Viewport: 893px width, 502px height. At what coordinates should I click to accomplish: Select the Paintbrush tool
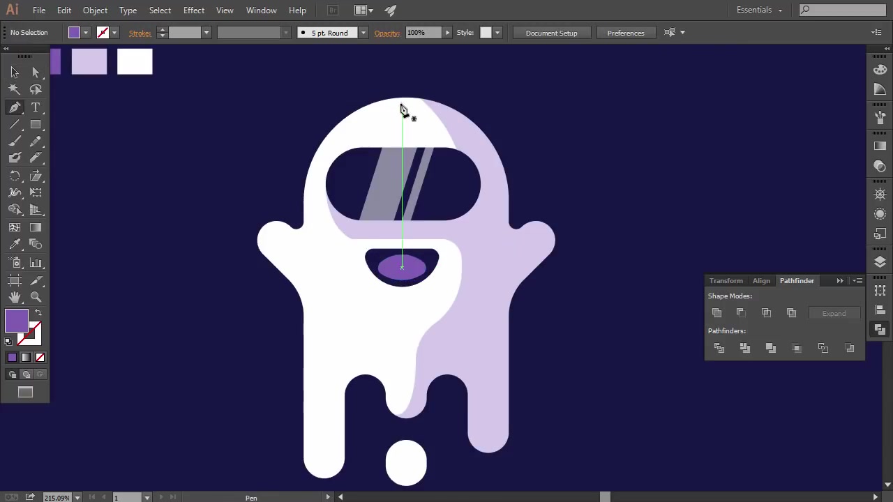pyautogui.click(x=15, y=142)
